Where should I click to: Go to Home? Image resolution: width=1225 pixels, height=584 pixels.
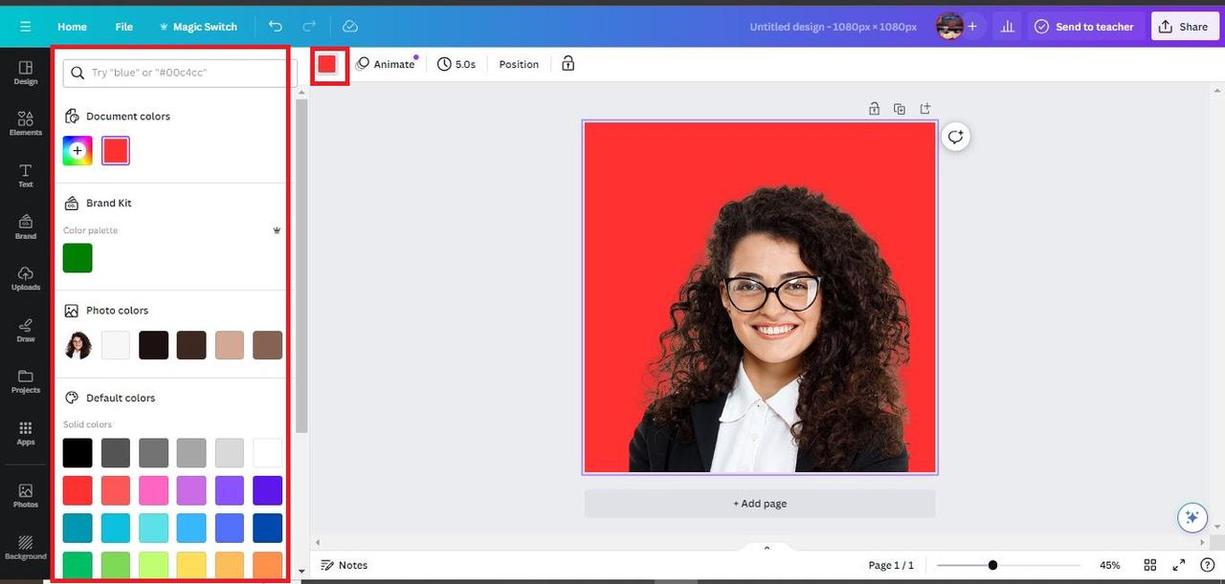tap(72, 27)
